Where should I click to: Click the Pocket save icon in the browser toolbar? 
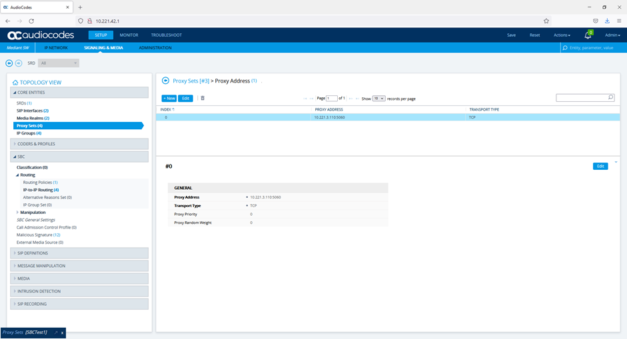pos(596,21)
